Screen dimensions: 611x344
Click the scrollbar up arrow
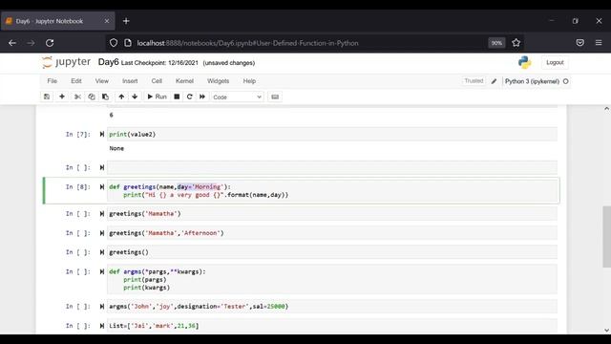coord(607,109)
